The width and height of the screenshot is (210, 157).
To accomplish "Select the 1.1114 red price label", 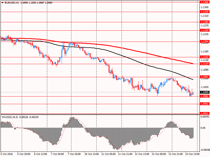I will pyautogui.click(x=204, y=64).
